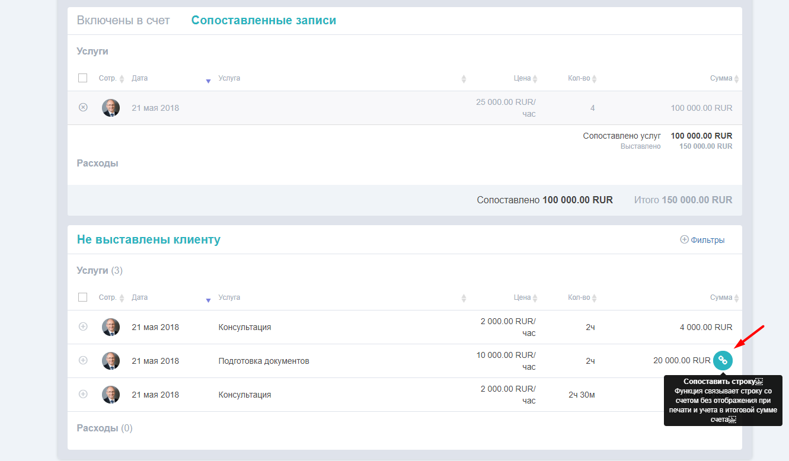Switch to Включены в счет tab
789x461 pixels.
[123, 21]
